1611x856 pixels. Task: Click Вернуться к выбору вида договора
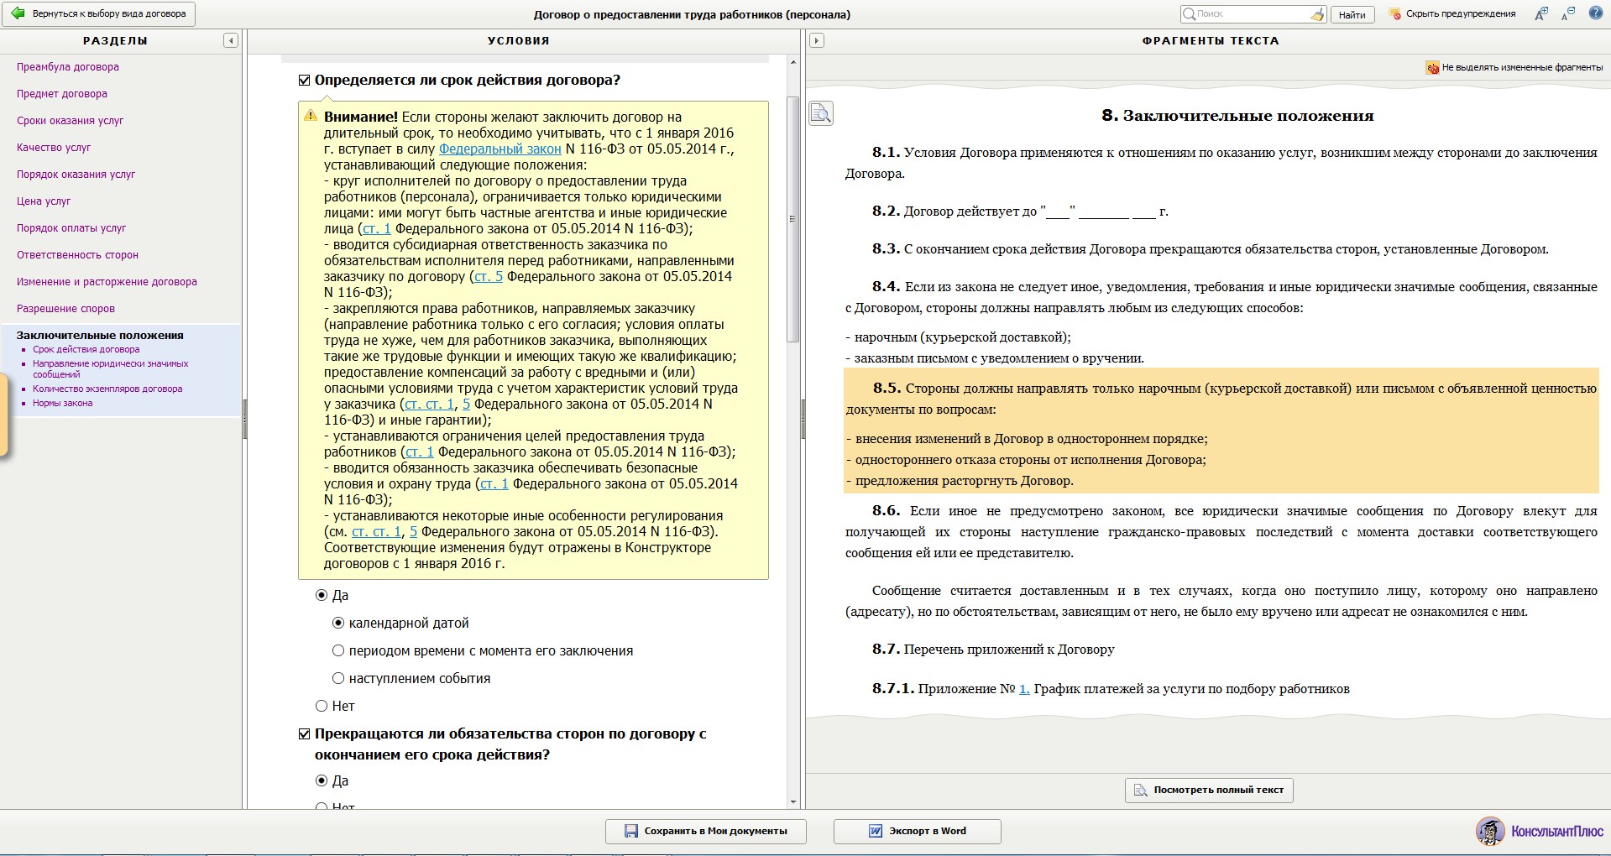(100, 14)
